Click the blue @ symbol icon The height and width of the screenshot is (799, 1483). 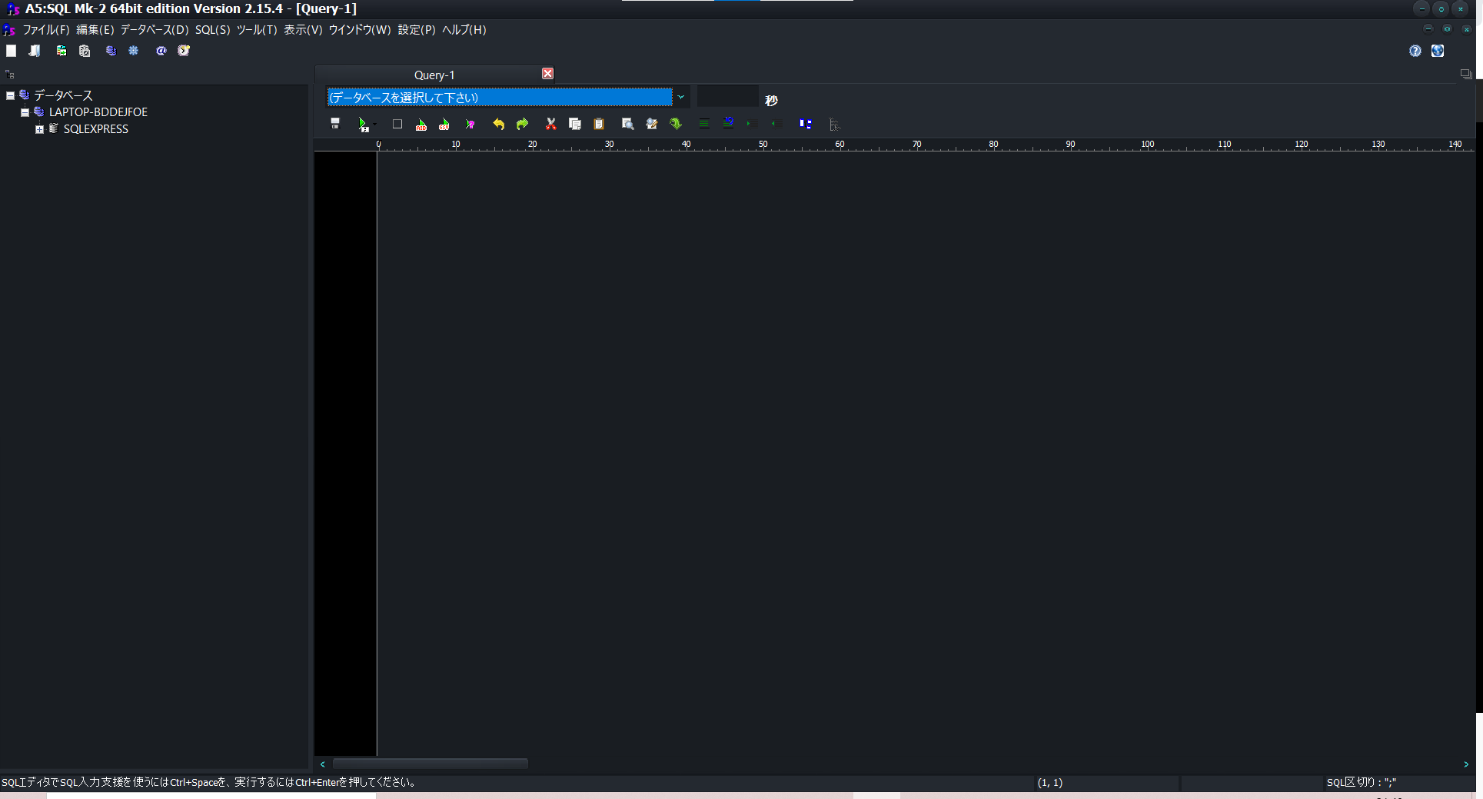coord(161,51)
